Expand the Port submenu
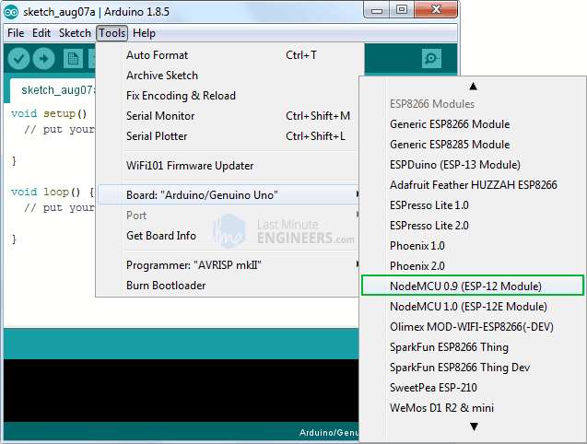This screenshot has height=444, width=587. click(228, 216)
